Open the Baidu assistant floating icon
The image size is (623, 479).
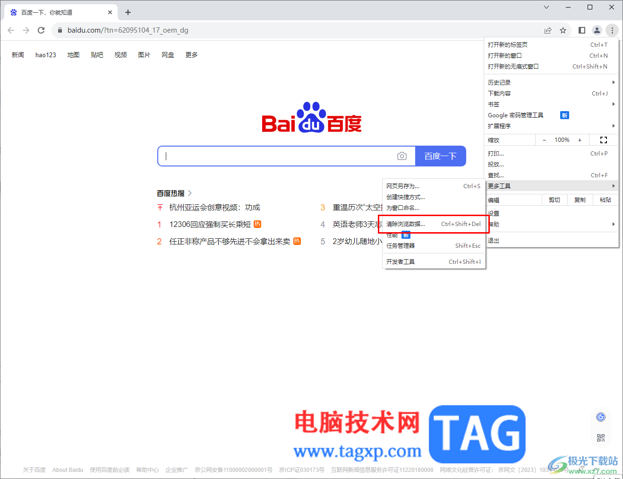pos(601,417)
